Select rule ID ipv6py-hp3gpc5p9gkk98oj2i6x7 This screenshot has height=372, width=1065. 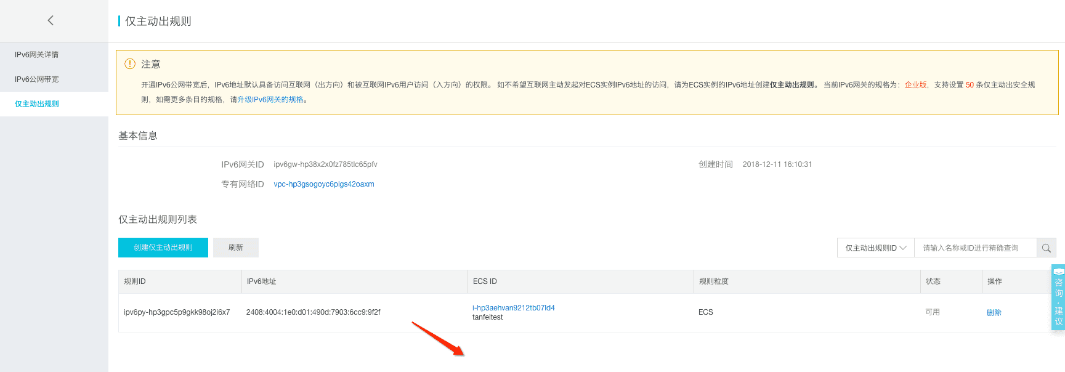(177, 312)
